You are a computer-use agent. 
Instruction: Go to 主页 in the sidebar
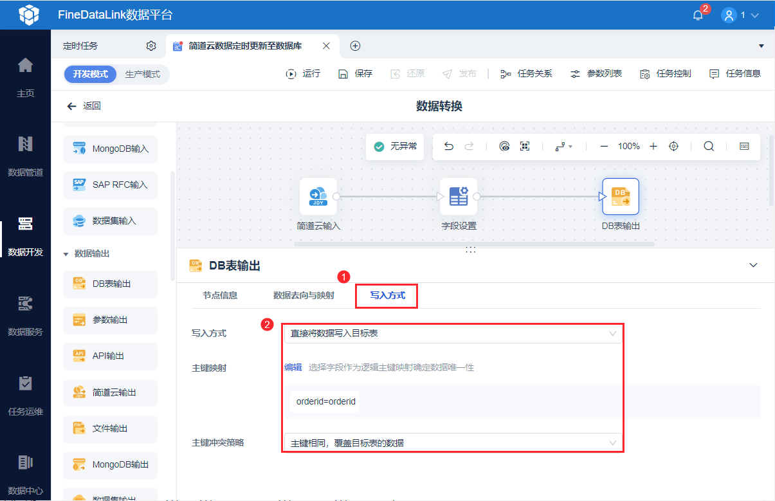point(25,77)
